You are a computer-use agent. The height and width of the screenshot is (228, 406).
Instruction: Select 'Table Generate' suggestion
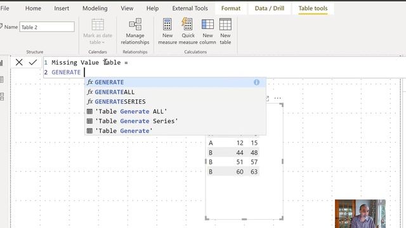coord(175,131)
